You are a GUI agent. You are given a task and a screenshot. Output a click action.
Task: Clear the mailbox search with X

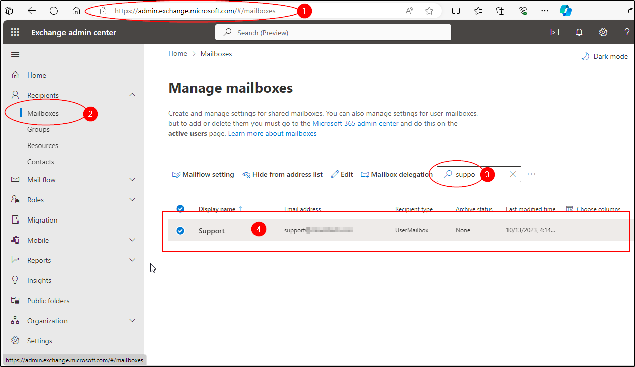[x=513, y=174]
